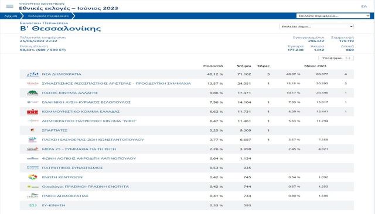Click the Φωνή Λογικής logo
The image size is (375, 214).
click(33, 158)
